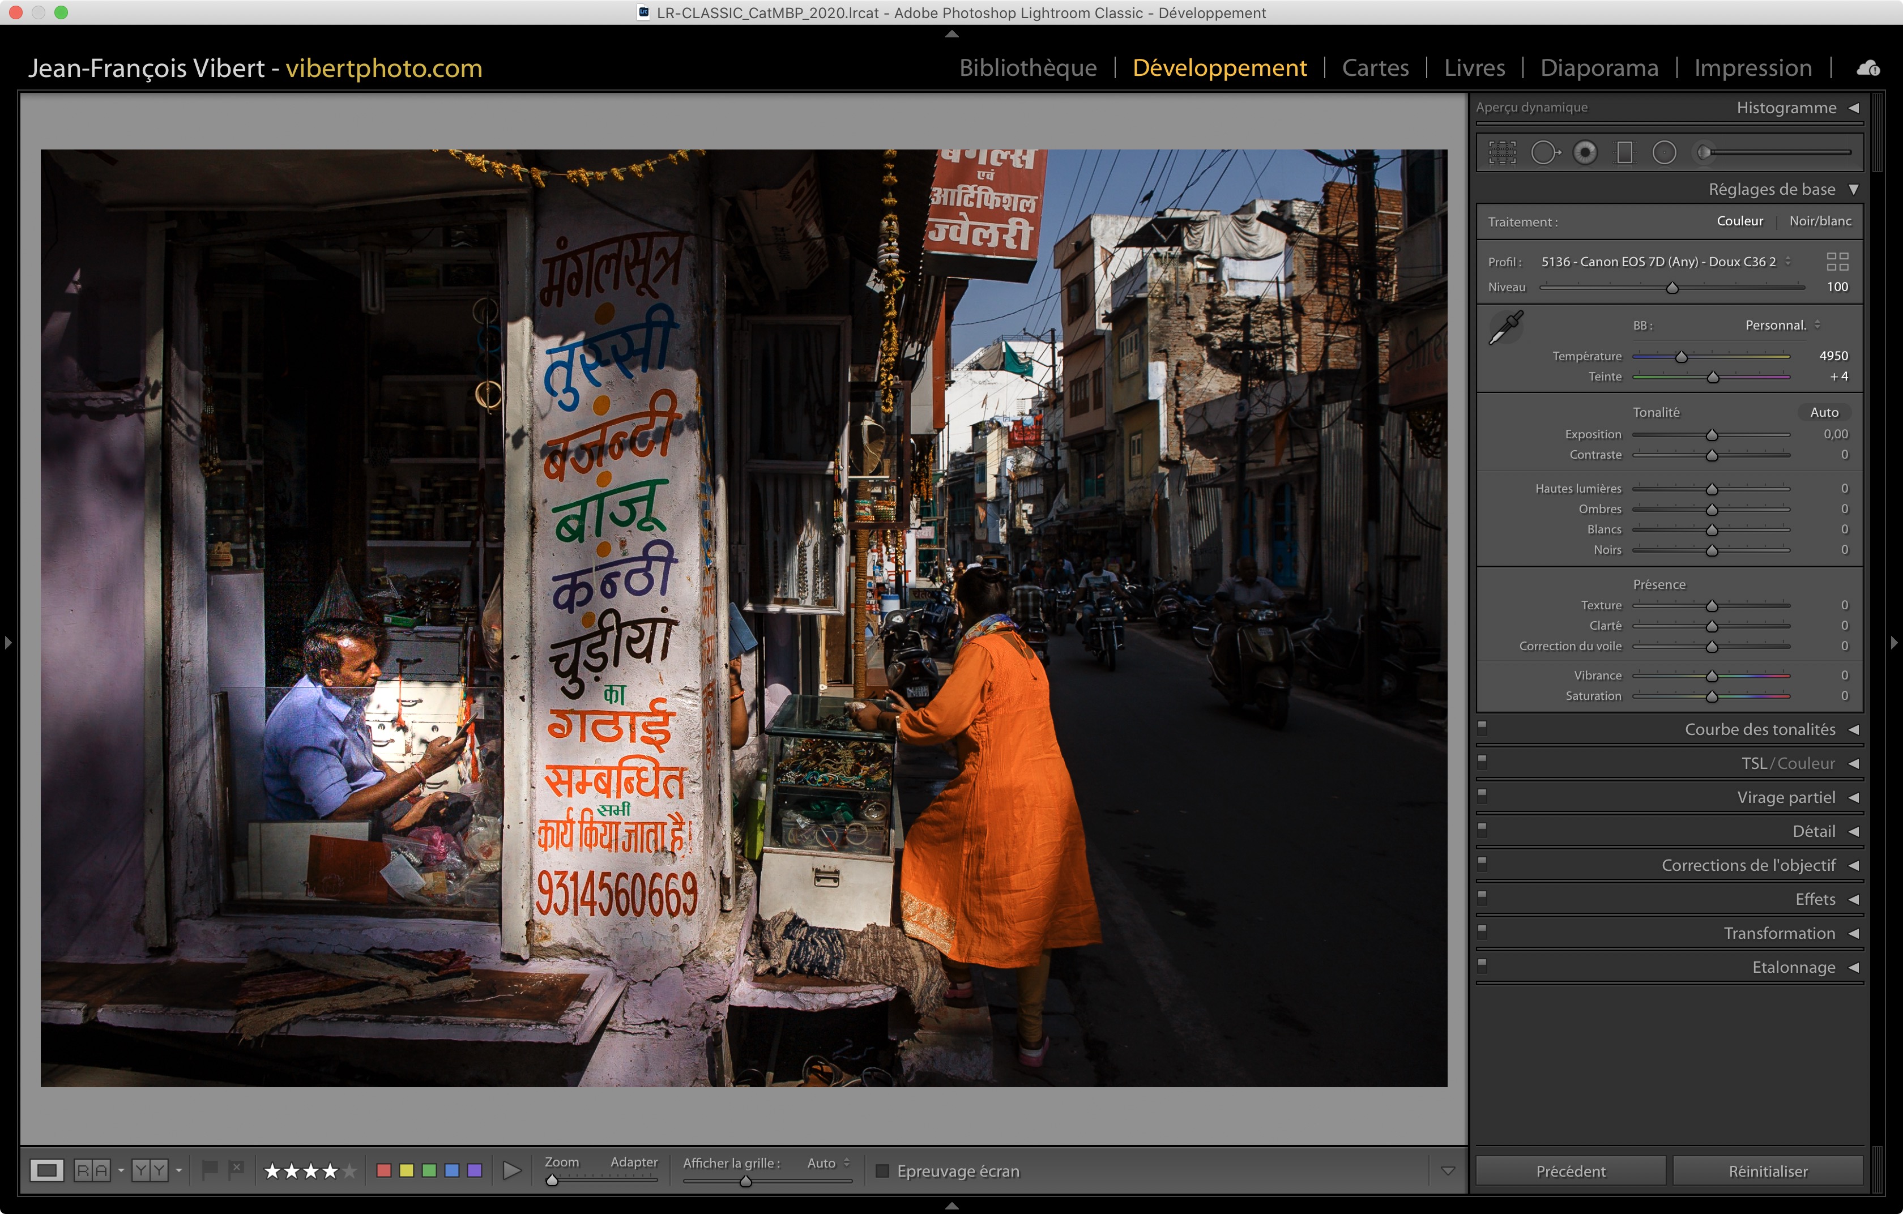Activate the Spot Removal tool
This screenshot has width=1903, height=1214.
pyautogui.click(x=1544, y=152)
